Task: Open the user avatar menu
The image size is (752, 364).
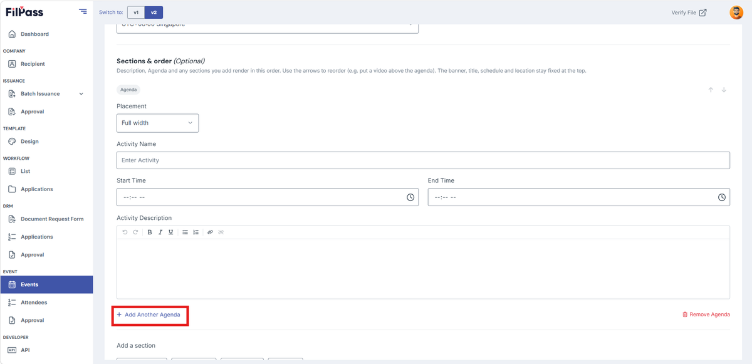Action: 736,13
